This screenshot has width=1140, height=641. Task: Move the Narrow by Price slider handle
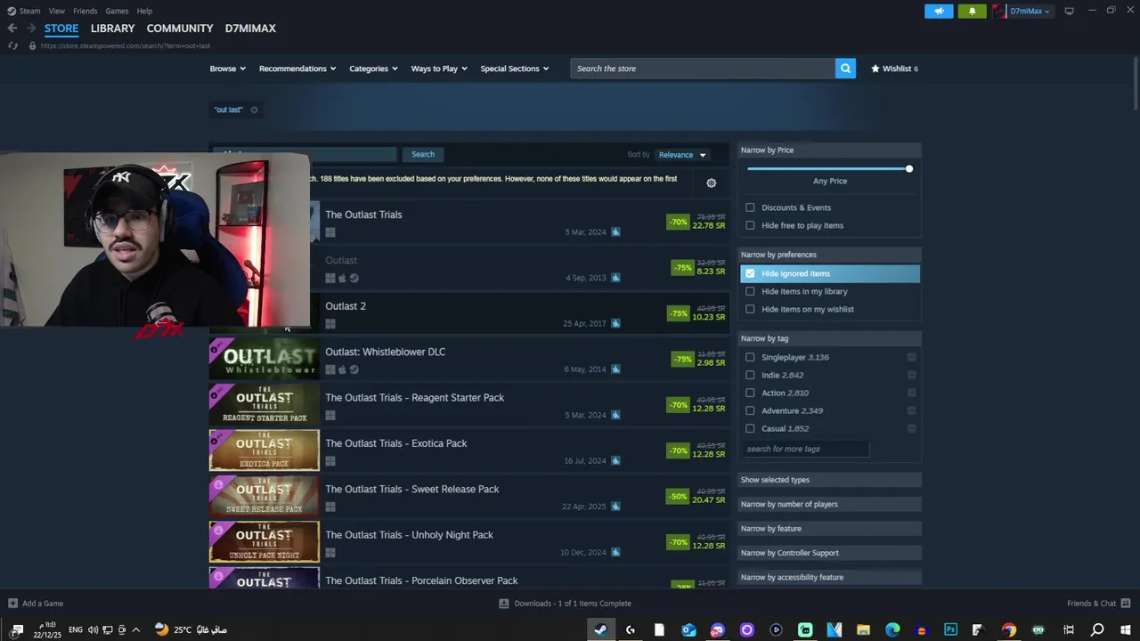click(x=908, y=169)
